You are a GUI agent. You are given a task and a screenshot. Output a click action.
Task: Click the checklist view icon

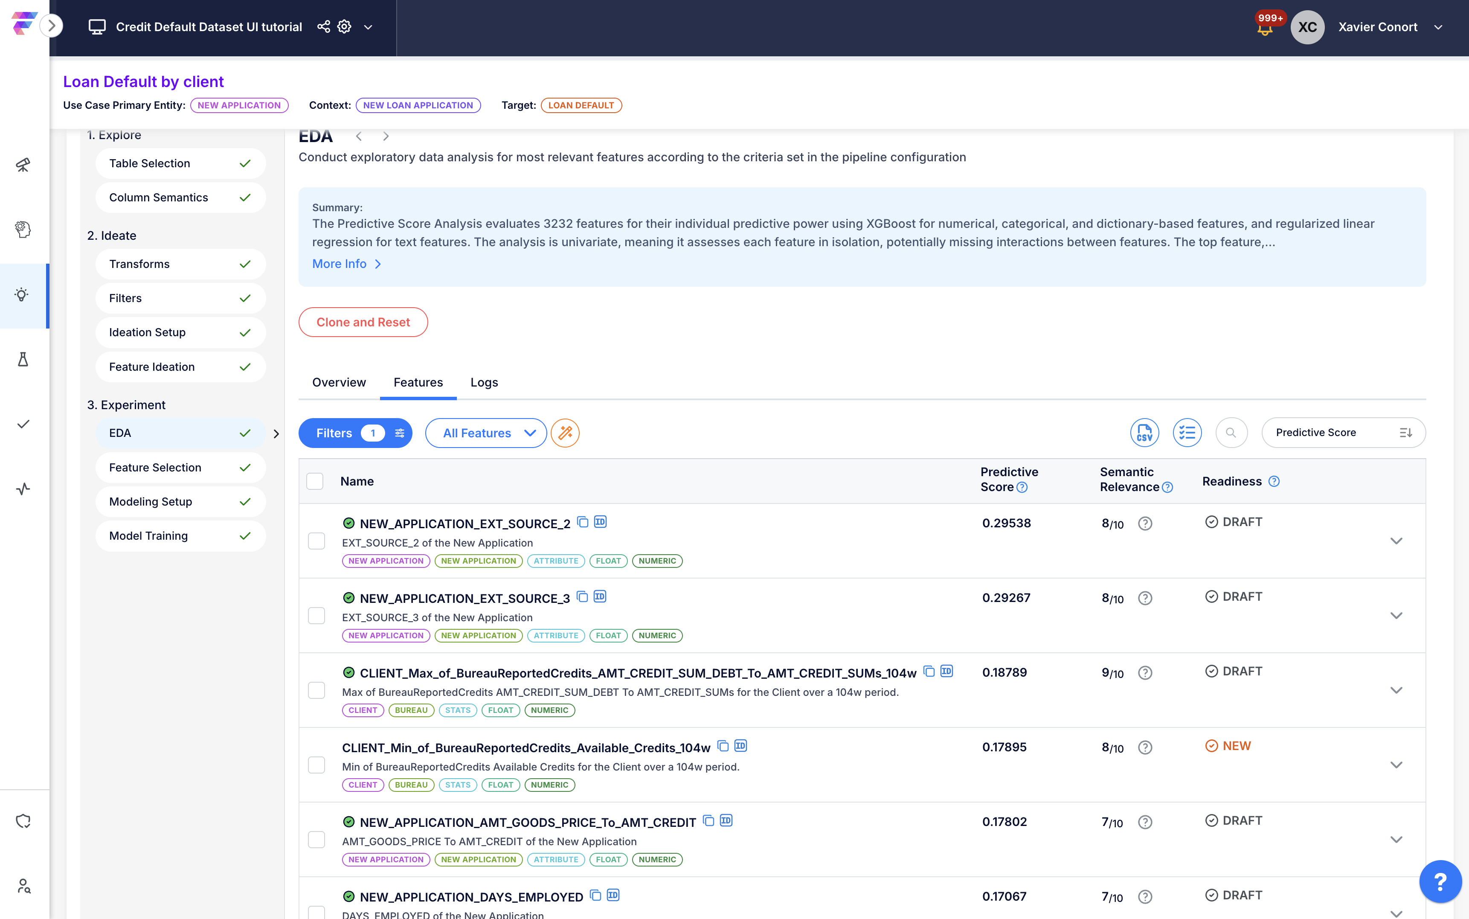click(x=1187, y=433)
